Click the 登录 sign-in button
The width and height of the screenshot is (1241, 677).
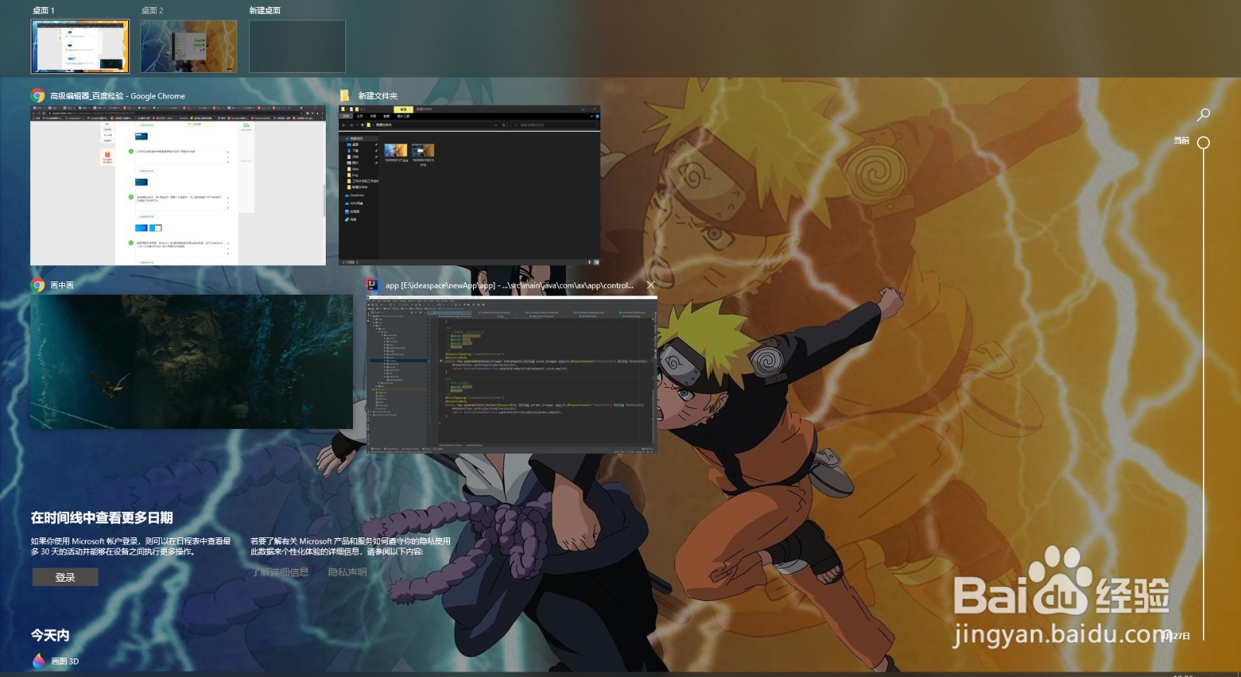[65, 577]
